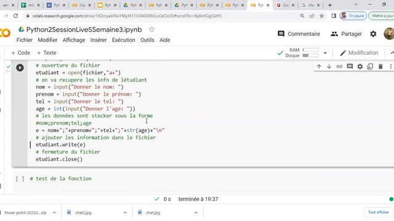Screen dimensions: 394x221
Task: Open the Commentaire panel
Action: (x=299, y=34)
